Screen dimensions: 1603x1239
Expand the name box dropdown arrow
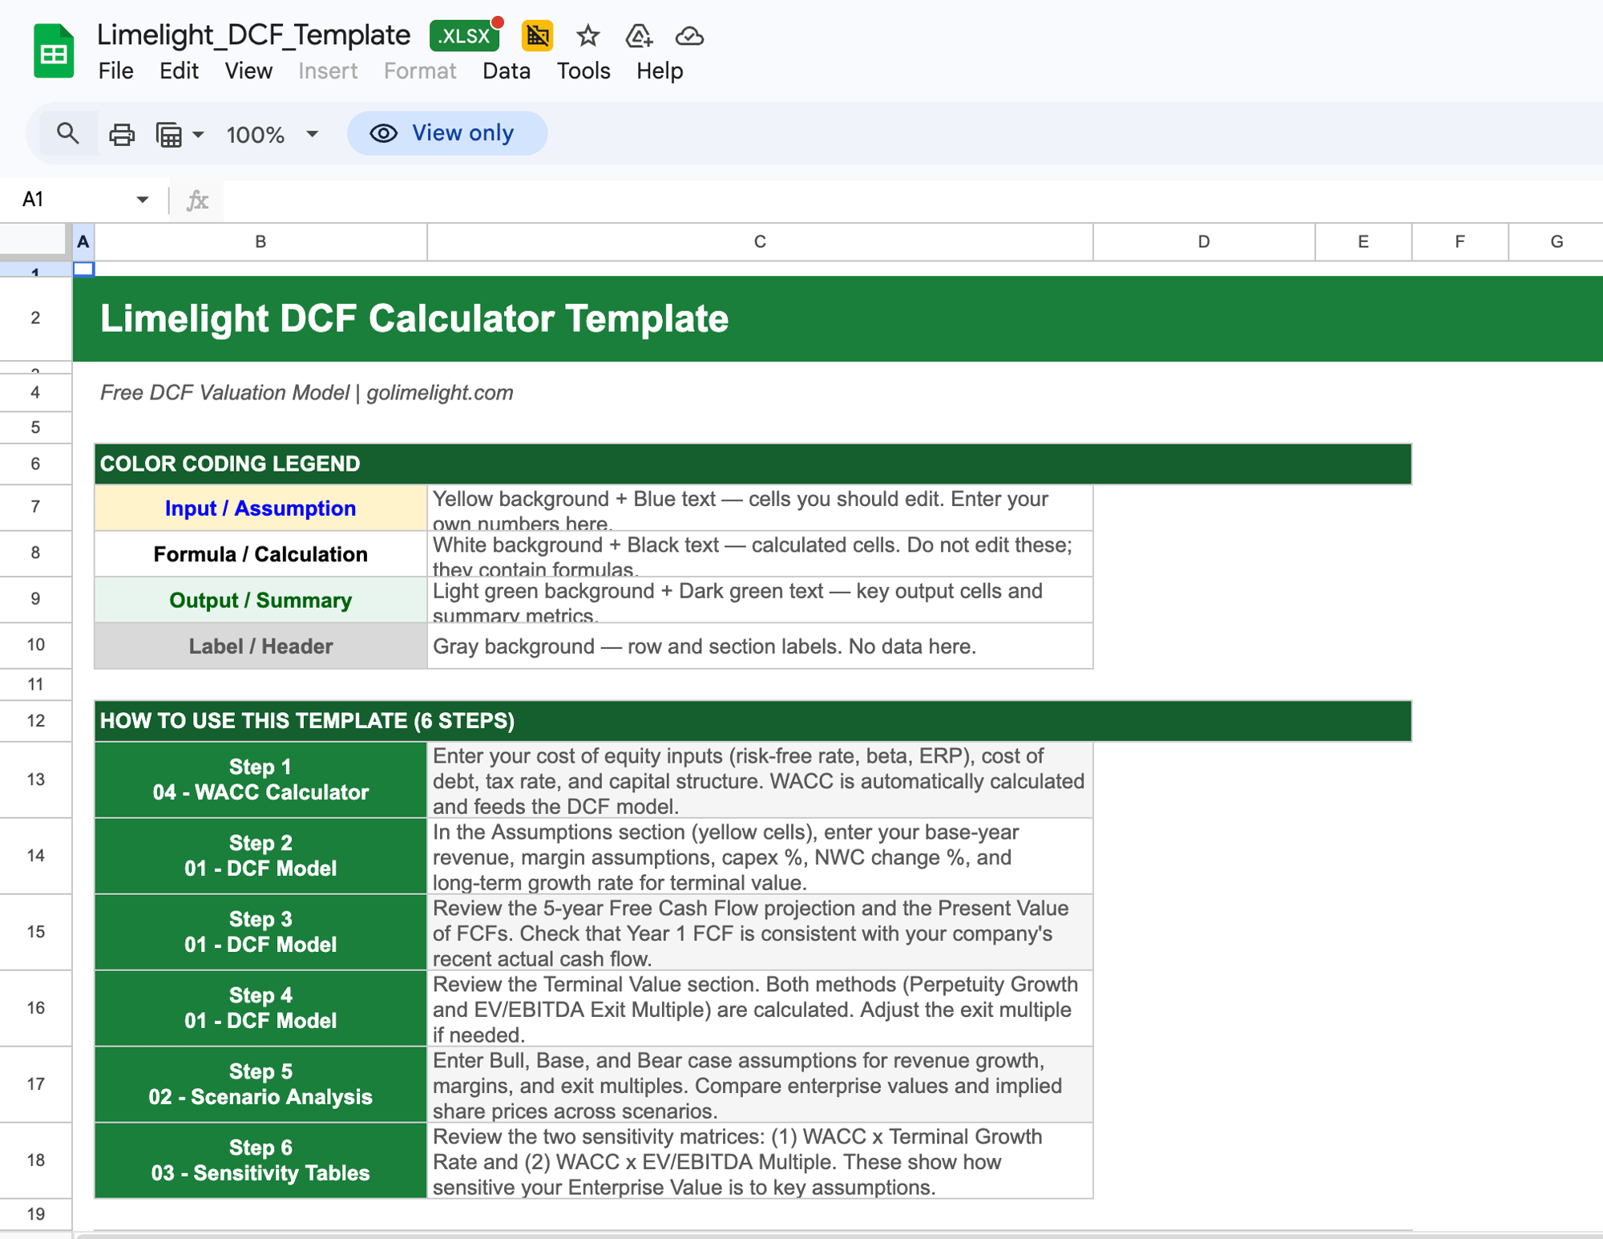click(142, 199)
